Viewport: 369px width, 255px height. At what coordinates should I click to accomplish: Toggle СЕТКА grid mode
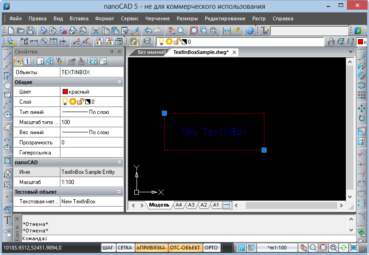click(x=125, y=248)
